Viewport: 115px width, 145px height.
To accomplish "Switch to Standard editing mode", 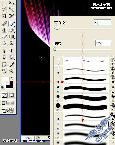I will 4,95.
